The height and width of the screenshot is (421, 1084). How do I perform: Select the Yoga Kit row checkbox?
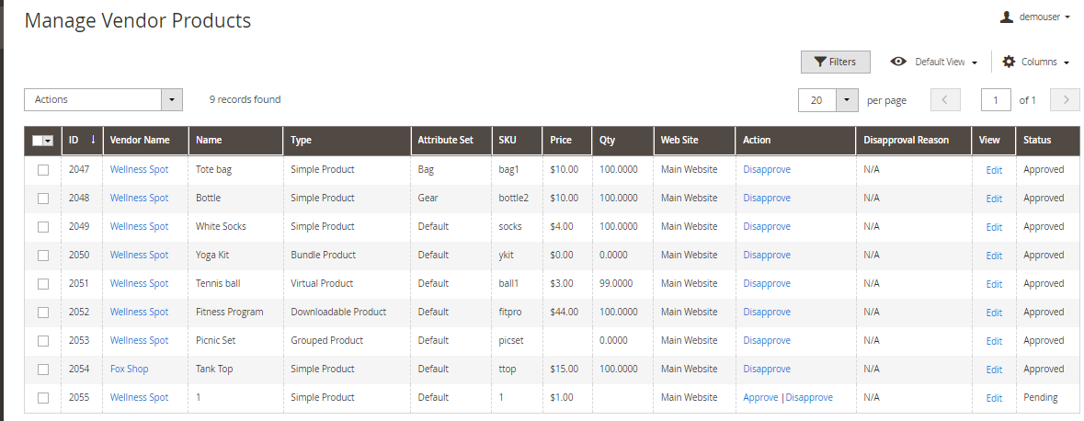(43, 256)
